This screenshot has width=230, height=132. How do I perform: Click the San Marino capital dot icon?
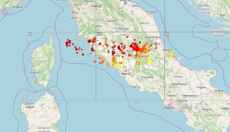pos(125,3)
